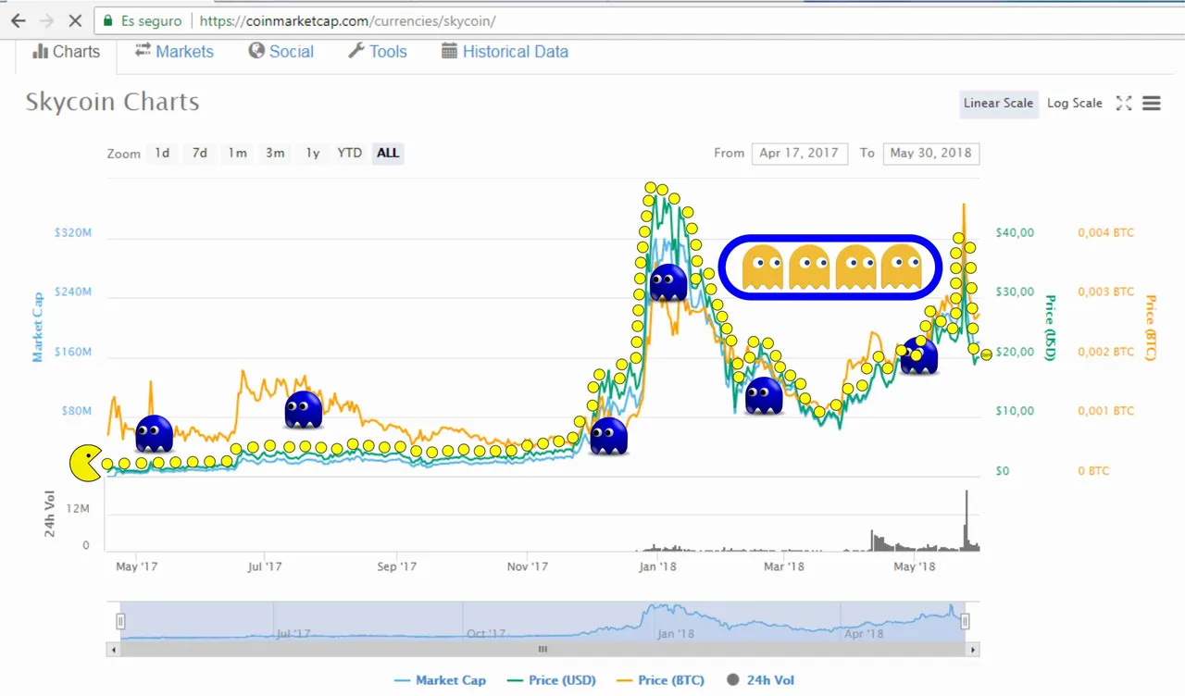Click the green secure padlock icon
Screen dimensions: 1185x696
pyautogui.click(x=108, y=20)
